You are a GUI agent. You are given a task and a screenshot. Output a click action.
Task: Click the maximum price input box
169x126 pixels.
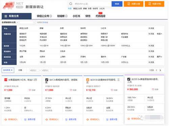pos(46,70)
